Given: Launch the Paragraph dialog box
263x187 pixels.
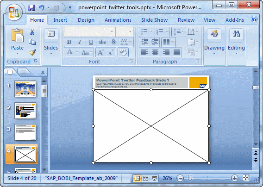Looking at the screenshot, I should click(198, 62).
